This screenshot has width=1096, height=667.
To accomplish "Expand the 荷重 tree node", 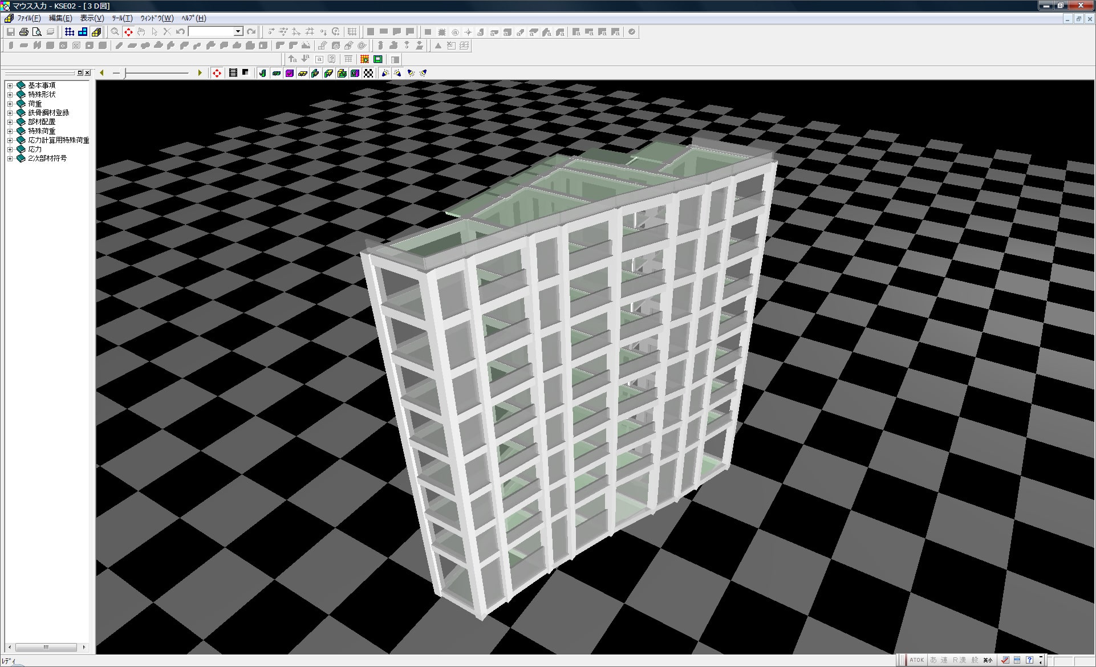I will click(10, 104).
